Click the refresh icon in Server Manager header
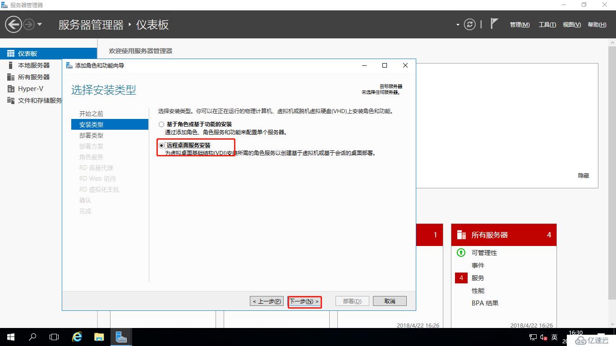 click(470, 24)
